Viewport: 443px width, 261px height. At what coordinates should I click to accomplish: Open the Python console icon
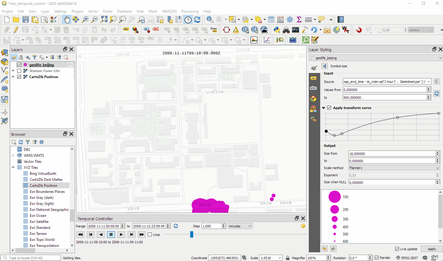pyautogui.click(x=277, y=30)
